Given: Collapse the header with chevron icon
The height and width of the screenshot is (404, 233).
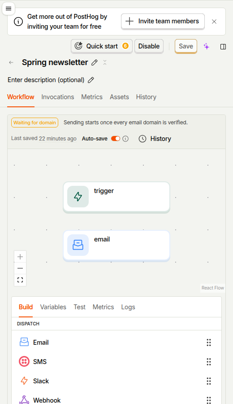Looking at the screenshot, I should pos(105,62).
